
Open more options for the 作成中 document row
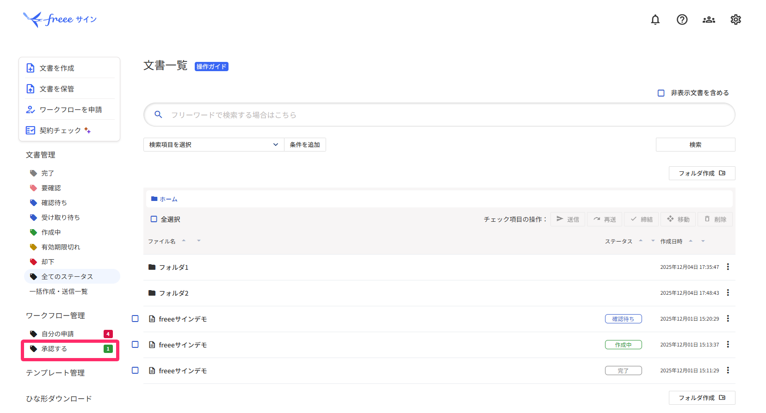coord(728,344)
